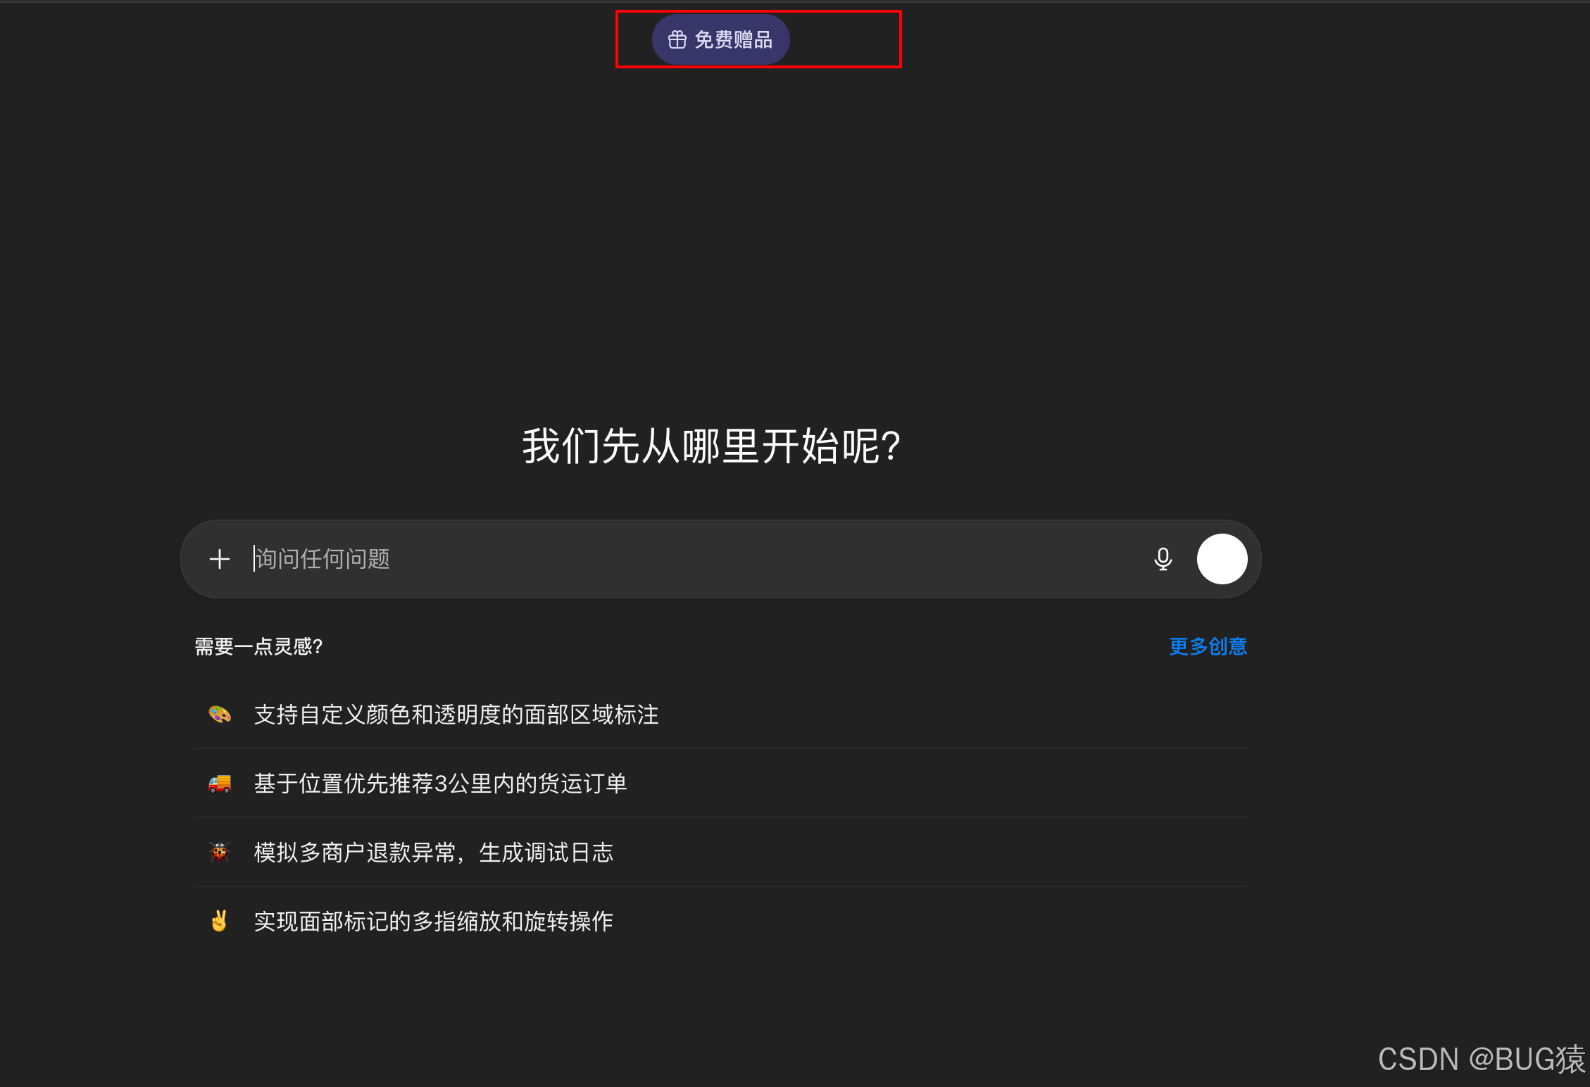This screenshot has width=1590, height=1087.
Task: Open the 免费赠品 free gift button
Action: click(720, 39)
